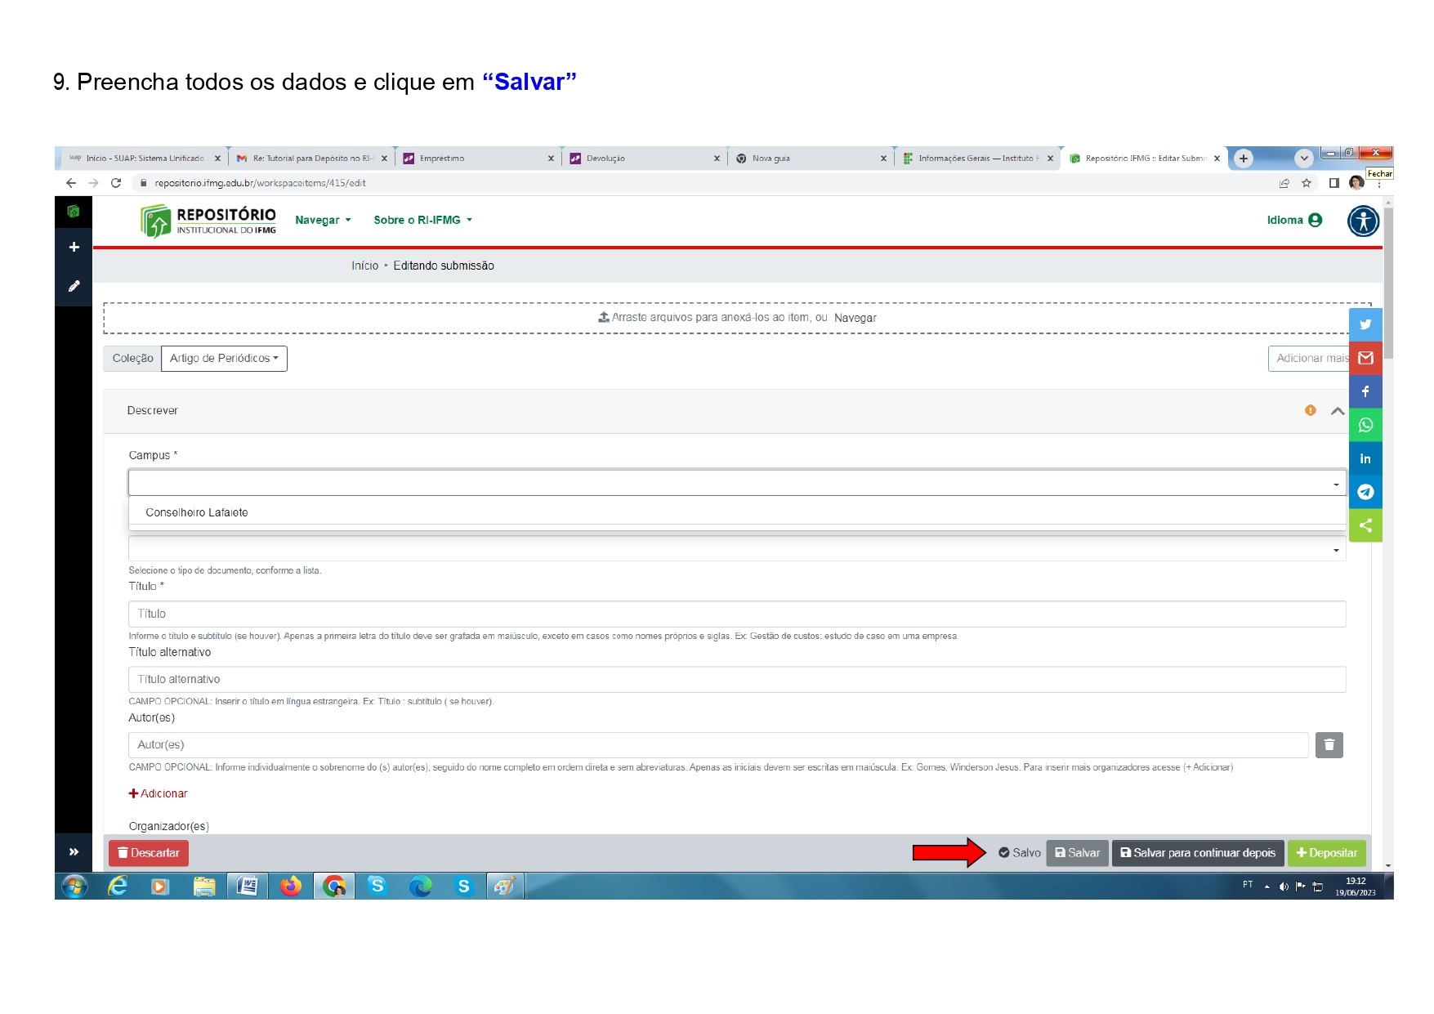This screenshot has width=1434, height=1014.
Task: Collapse the Descrever section chevron
Action: (x=1337, y=411)
